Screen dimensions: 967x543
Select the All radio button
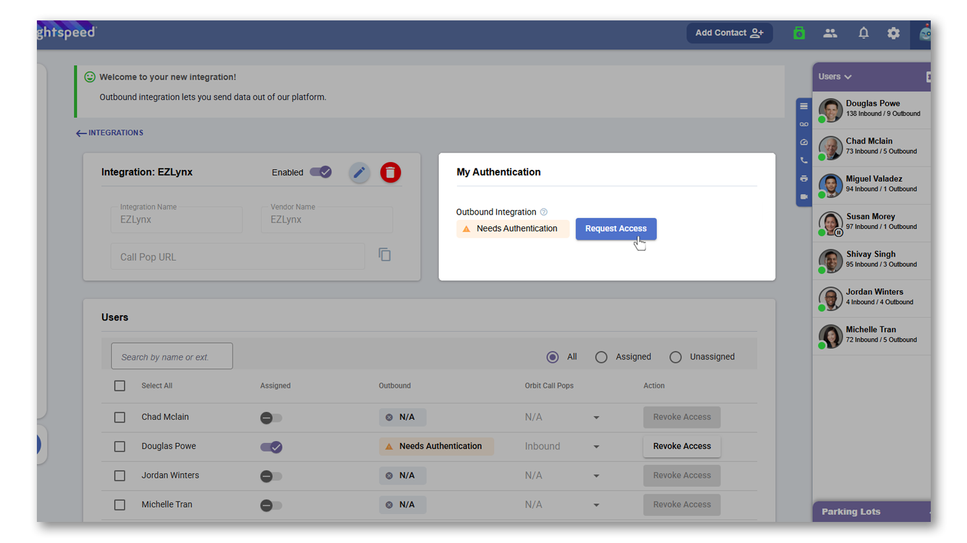click(553, 357)
